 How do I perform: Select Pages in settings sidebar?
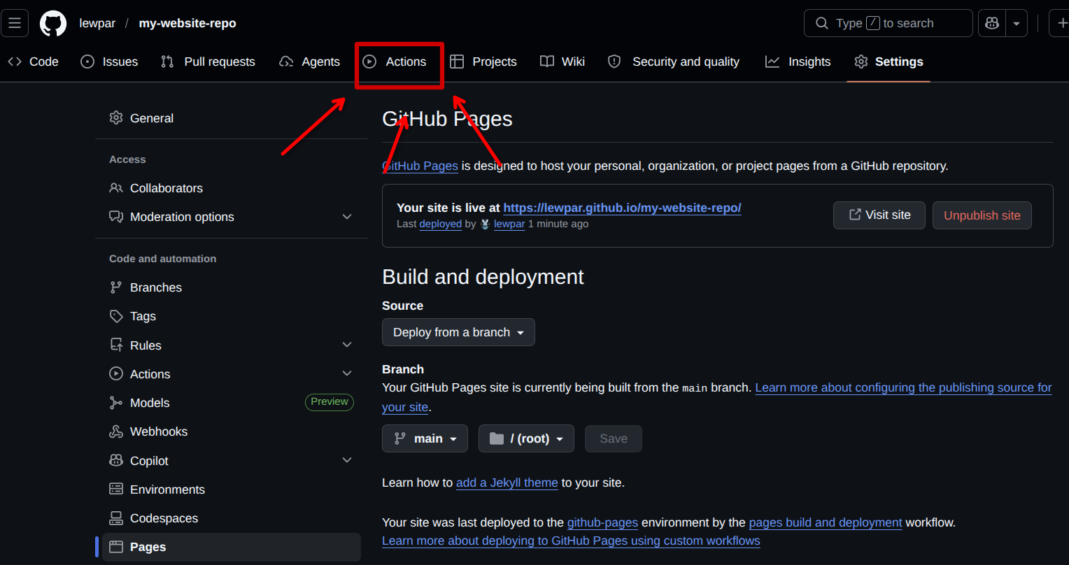pyautogui.click(x=232, y=547)
